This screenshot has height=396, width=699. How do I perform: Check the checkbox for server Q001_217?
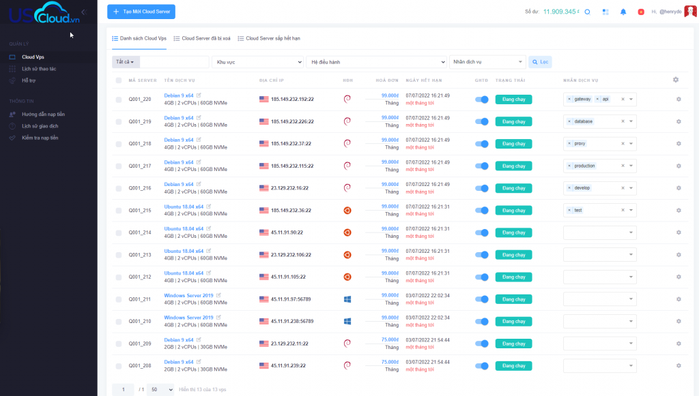[119, 166]
